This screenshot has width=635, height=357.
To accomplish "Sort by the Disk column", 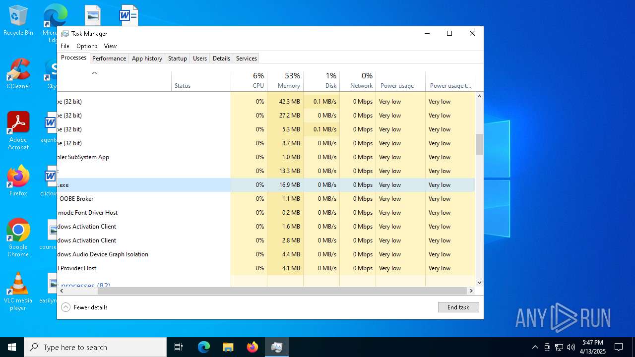I will tap(321, 81).
